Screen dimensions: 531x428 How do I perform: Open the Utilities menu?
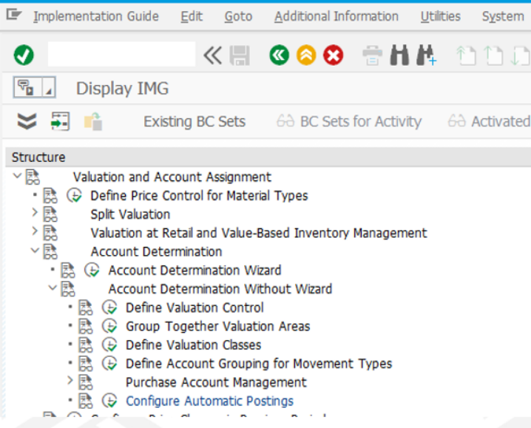tap(440, 16)
